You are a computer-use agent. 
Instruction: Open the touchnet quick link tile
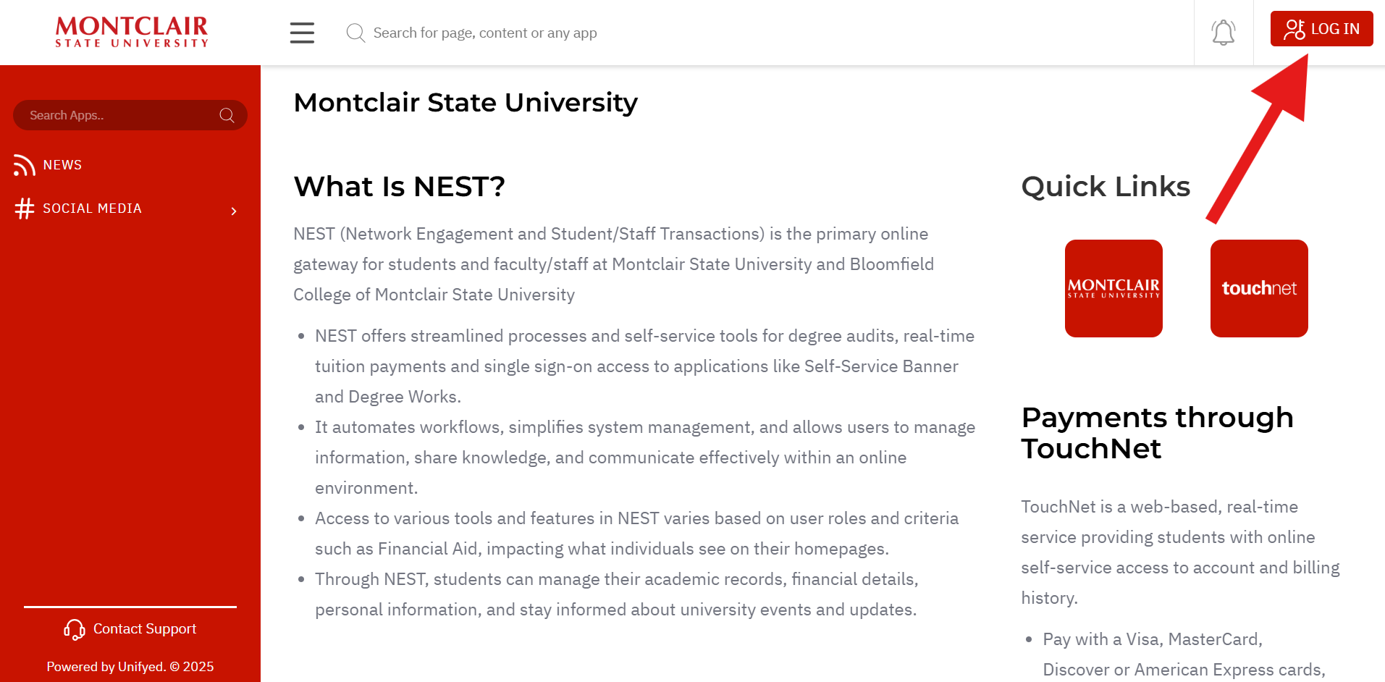point(1259,288)
